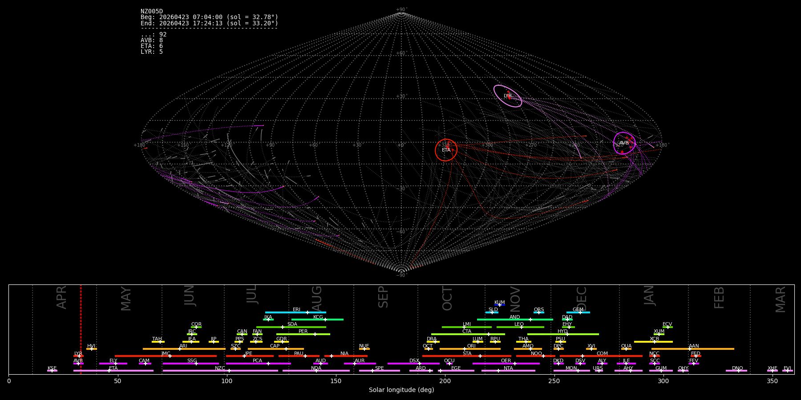The image size is (801, 400).
Task: Click the PER shower activity bar
Action: pos(303,334)
